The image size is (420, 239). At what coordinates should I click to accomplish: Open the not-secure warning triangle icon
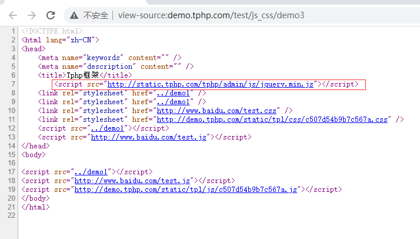(74, 15)
